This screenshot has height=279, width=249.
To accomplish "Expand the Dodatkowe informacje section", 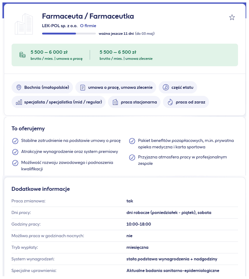I will point(41,189).
